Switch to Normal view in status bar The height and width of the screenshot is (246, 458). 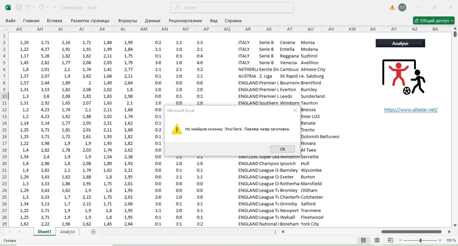point(363,240)
